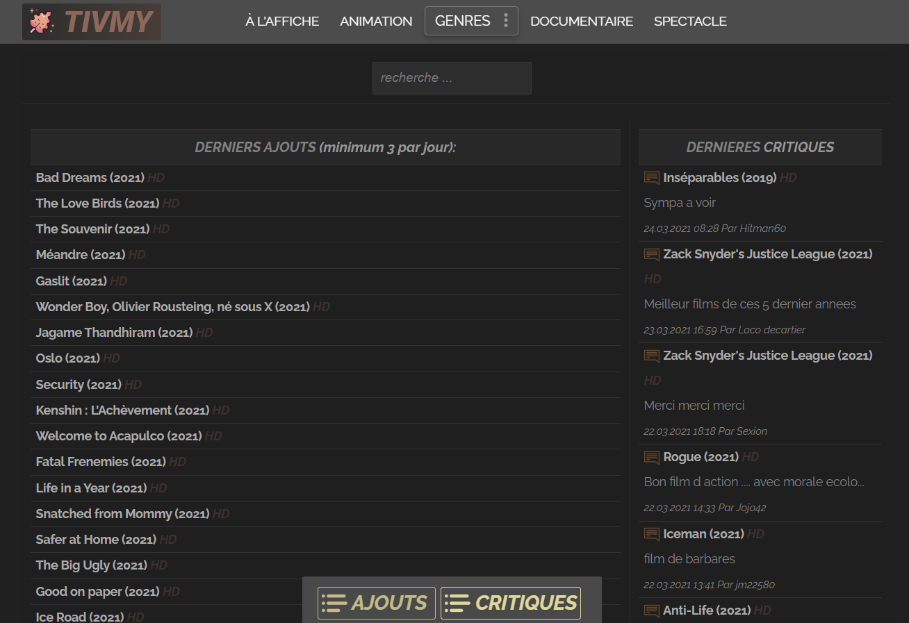The width and height of the screenshot is (909, 623).
Task: Click the comment icon beside Anti-Life (2021)
Action: click(x=652, y=610)
